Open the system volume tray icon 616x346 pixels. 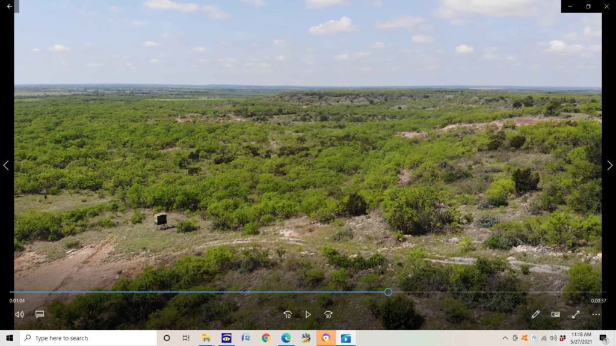pos(553,338)
